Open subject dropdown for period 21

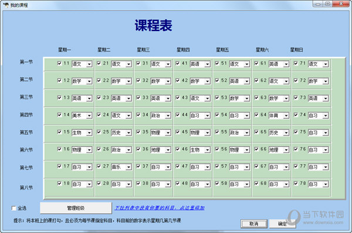[128, 64]
